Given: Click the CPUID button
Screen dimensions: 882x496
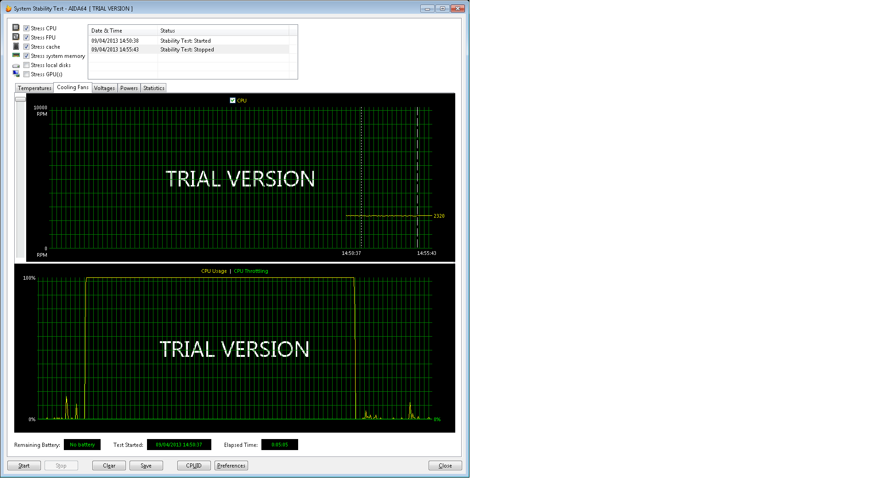Looking at the screenshot, I should (194, 466).
